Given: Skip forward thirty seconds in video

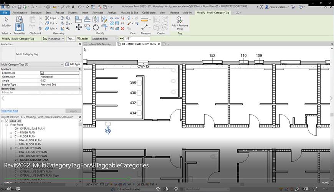Looking at the screenshot, I should [176, 189].
